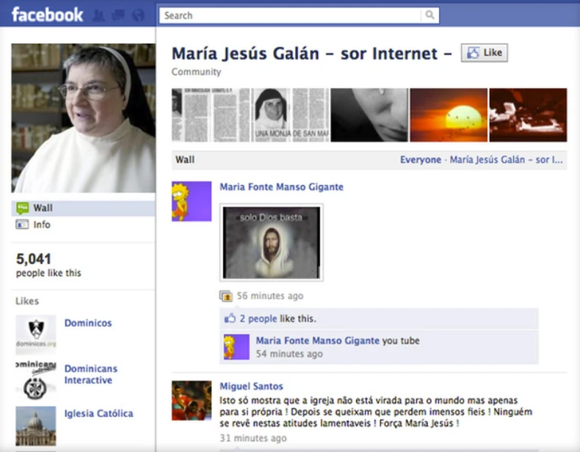Click Miguel Santos' avatar picture

[x=191, y=400]
